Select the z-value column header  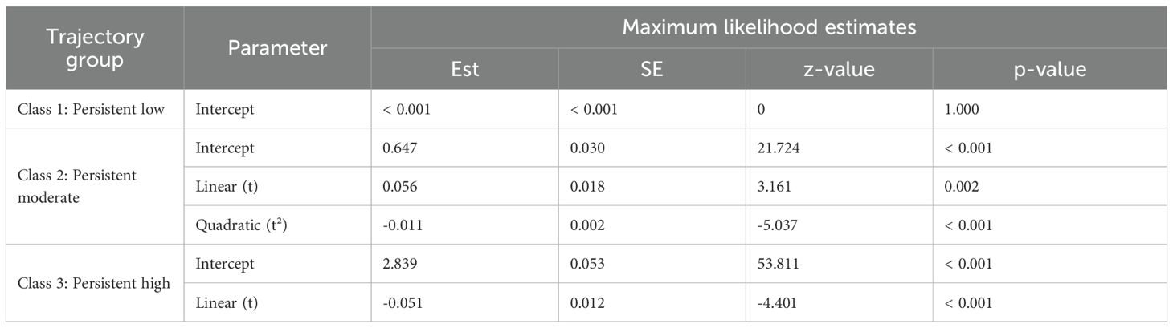tap(839, 70)
